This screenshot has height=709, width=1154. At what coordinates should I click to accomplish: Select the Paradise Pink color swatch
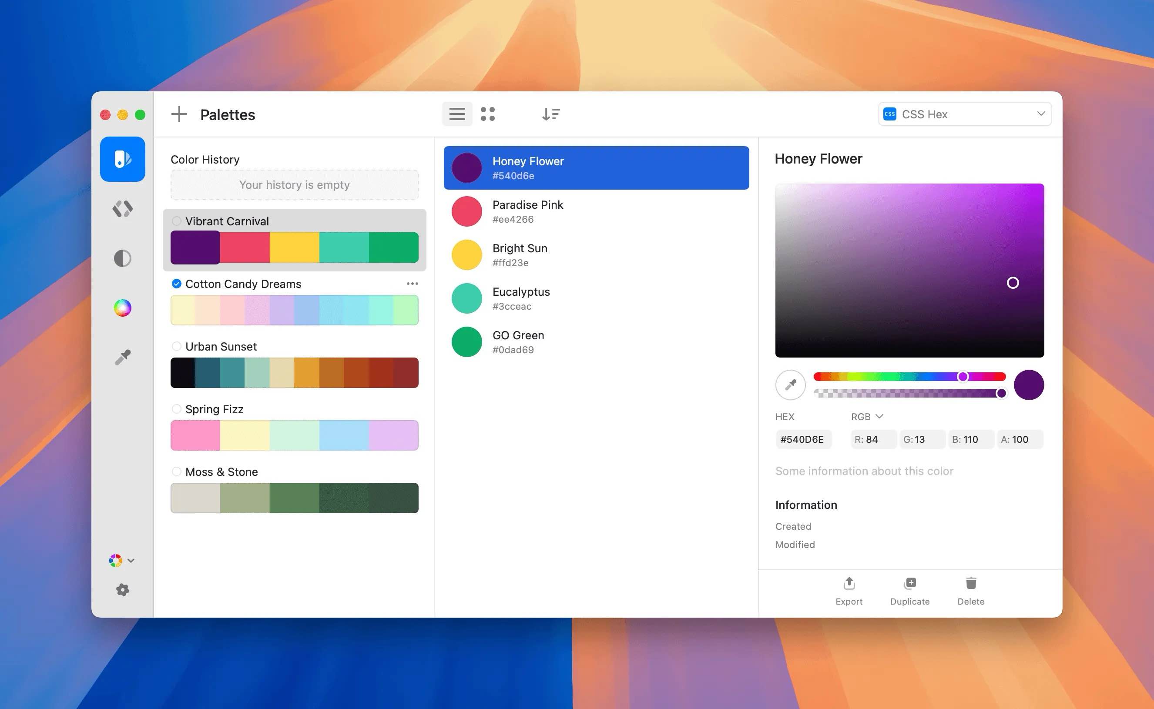tap(466, 211)
